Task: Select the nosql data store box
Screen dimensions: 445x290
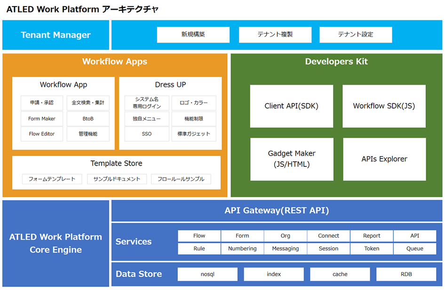Action: coord(207,274)
